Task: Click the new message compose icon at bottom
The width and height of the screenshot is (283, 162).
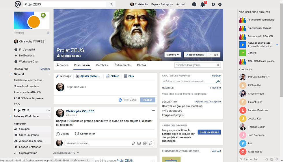Action: click(x=272, y=159)
